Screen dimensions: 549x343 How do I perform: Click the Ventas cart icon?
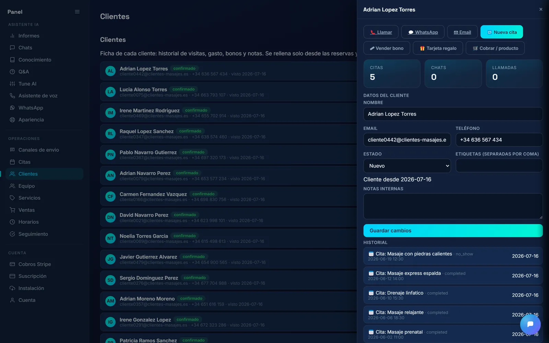[12, 210]
